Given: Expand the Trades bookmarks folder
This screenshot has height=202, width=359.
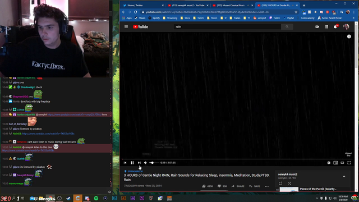Looking at the screenshot, I should pyautogui.click(x=235, y=18).
